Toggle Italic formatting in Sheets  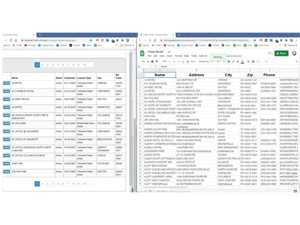click(x=233, y=61)
